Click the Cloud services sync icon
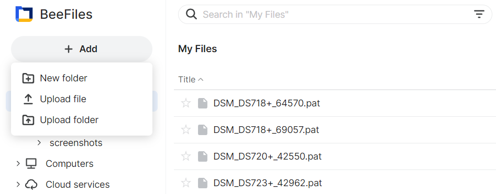This screenshot has width=496, height=194. (x=31, y=185)
